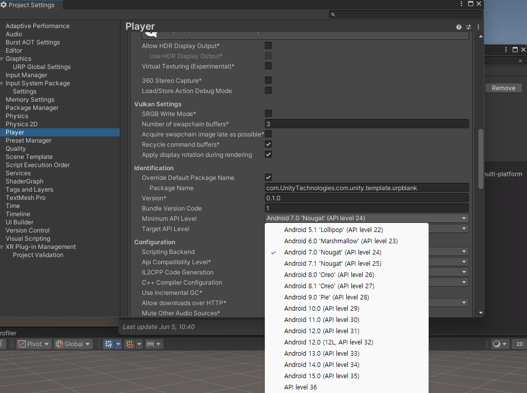The width and height of the screenshot is (527, 393).
Task: Open Player settings help icon
Action: (459, 27)
